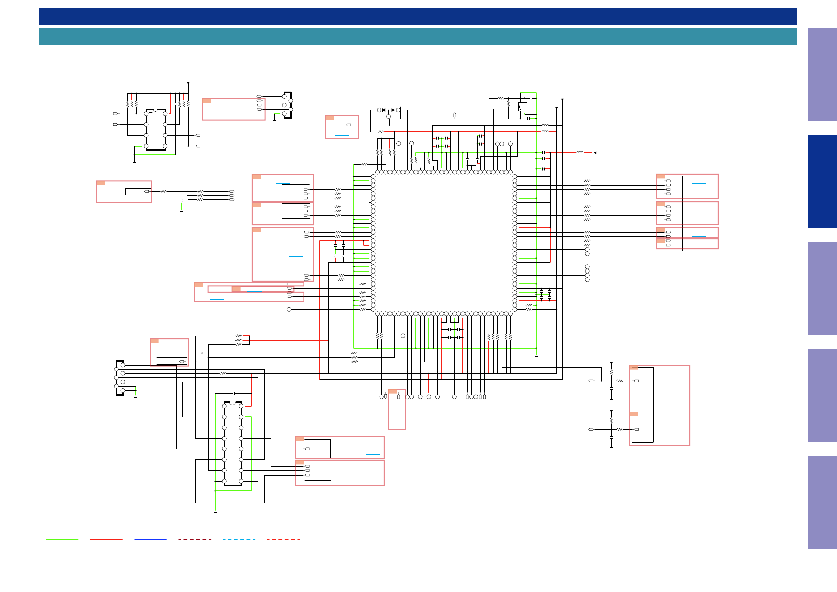837x592 pixels.
Task: Click the seven-pin connector at lower left
Action: click(x=120, y=378)
